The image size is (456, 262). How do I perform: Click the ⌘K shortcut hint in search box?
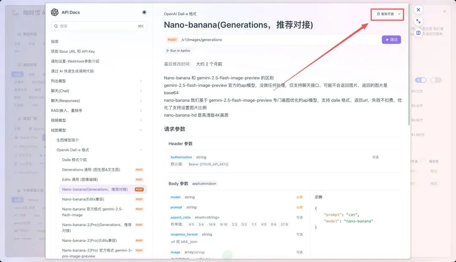pos(141,26)
